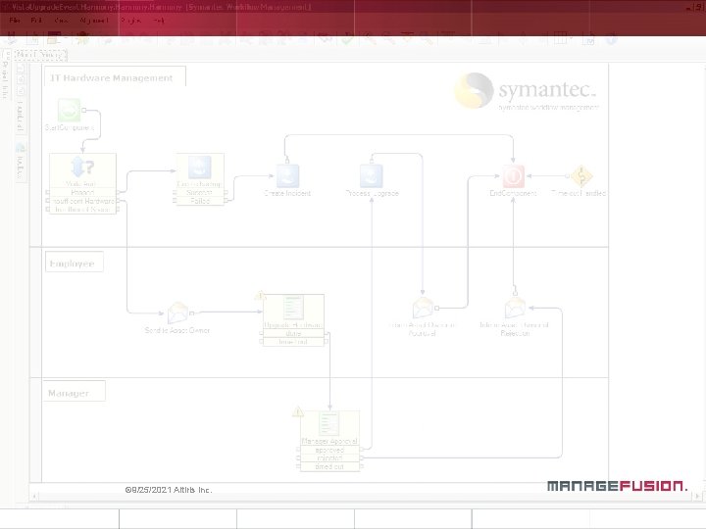The image size is (706, 529).
Task: Click the green checkmark toolbar icon
Action: [x=347, y=39]
